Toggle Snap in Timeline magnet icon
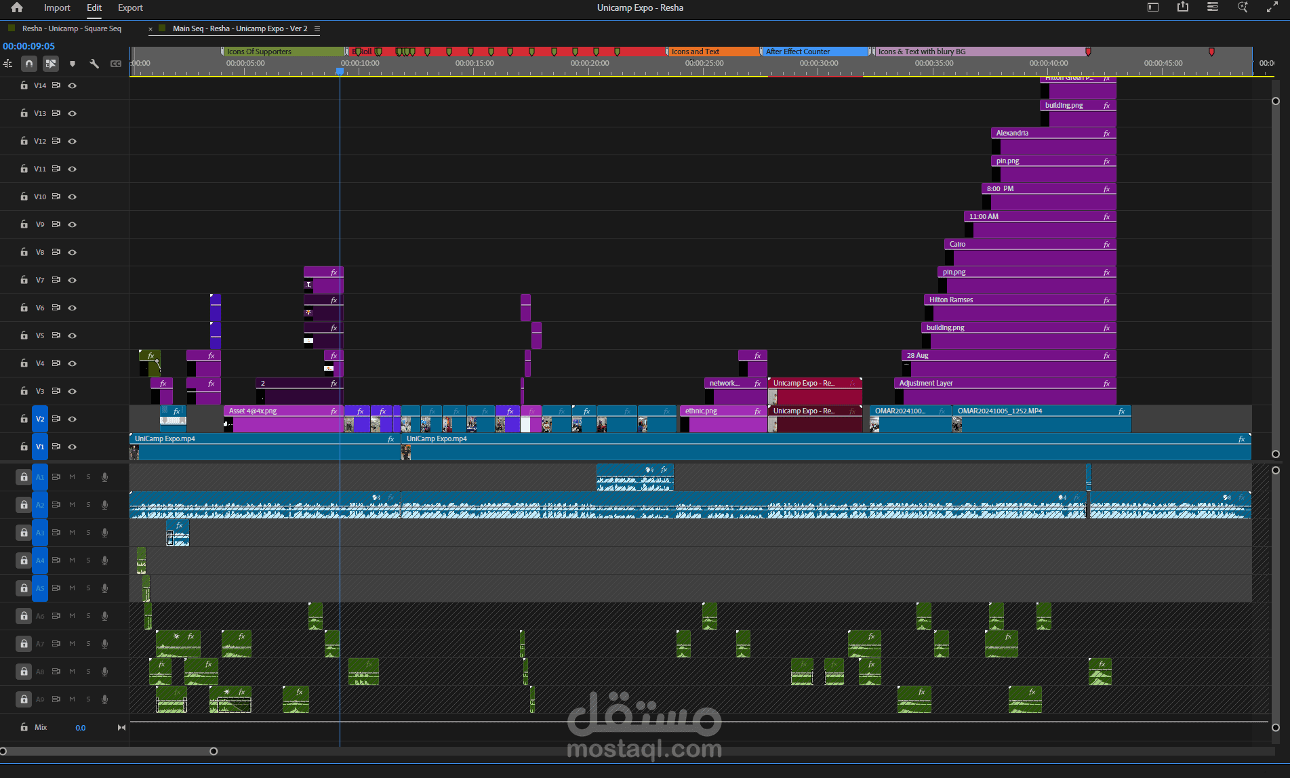 pyautogui.click(x=29, y=64)
